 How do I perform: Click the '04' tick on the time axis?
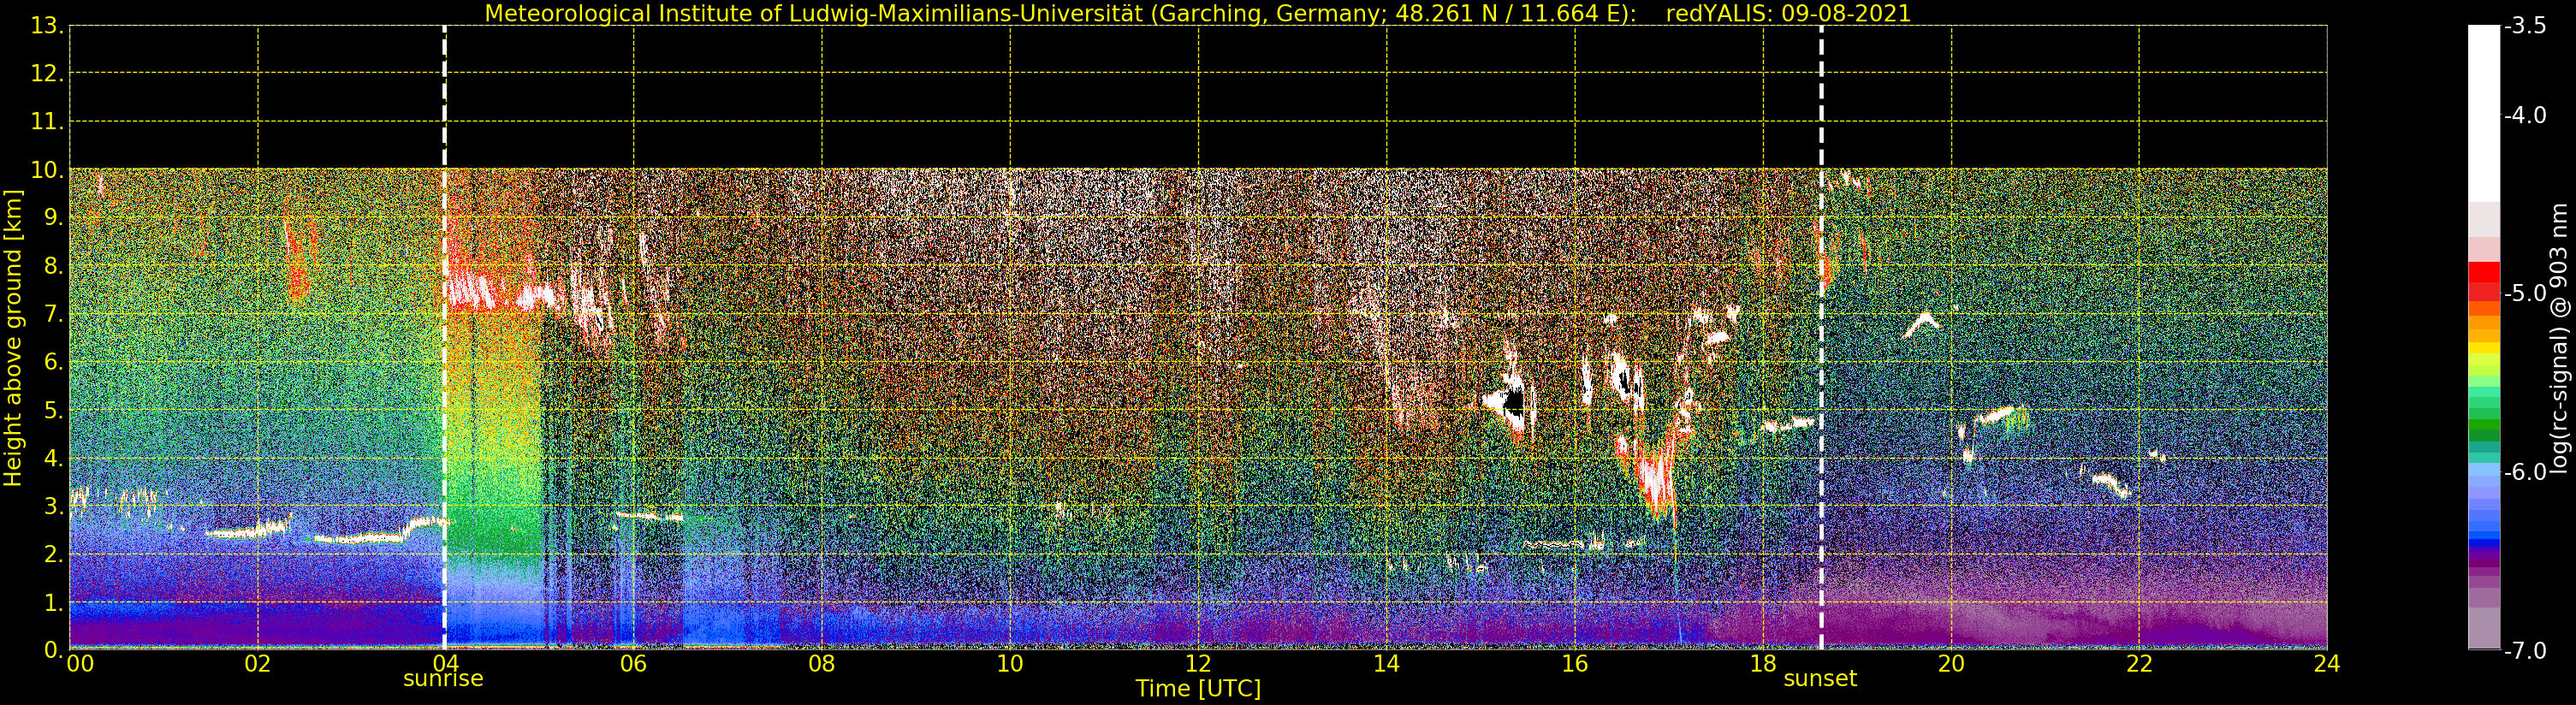[x=445, y=664]
